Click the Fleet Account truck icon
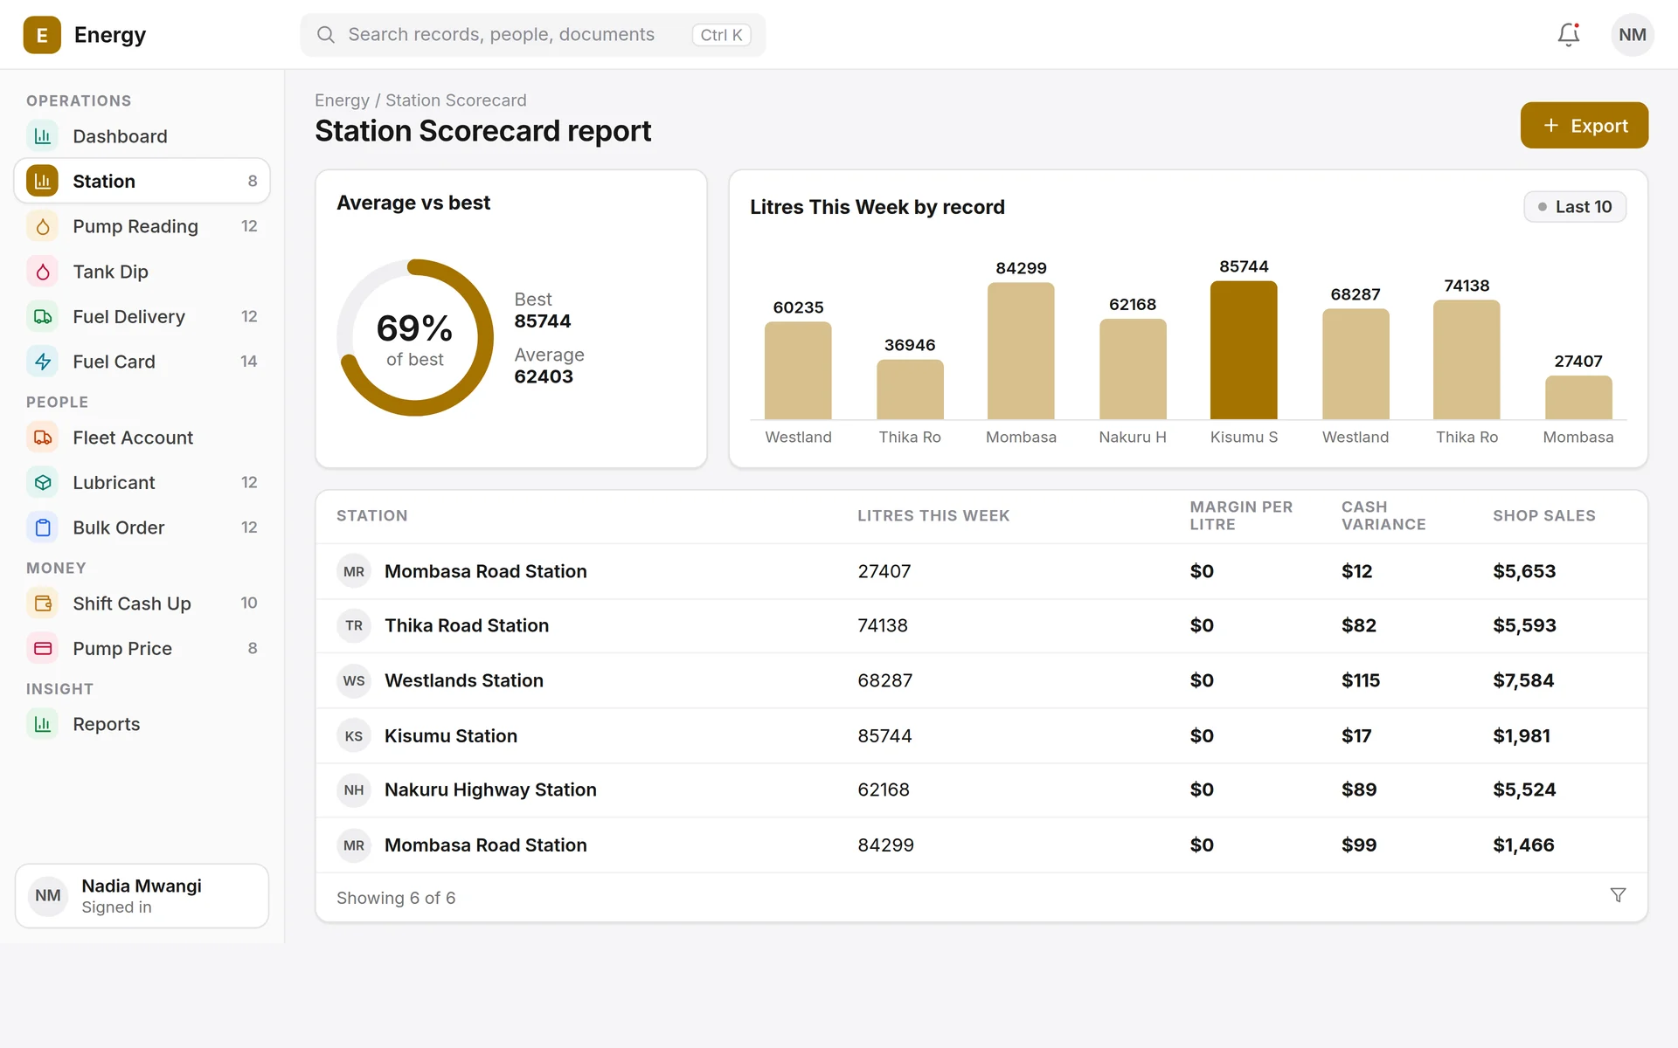This screenshot has width=1678, height=1048. (43, 438)
